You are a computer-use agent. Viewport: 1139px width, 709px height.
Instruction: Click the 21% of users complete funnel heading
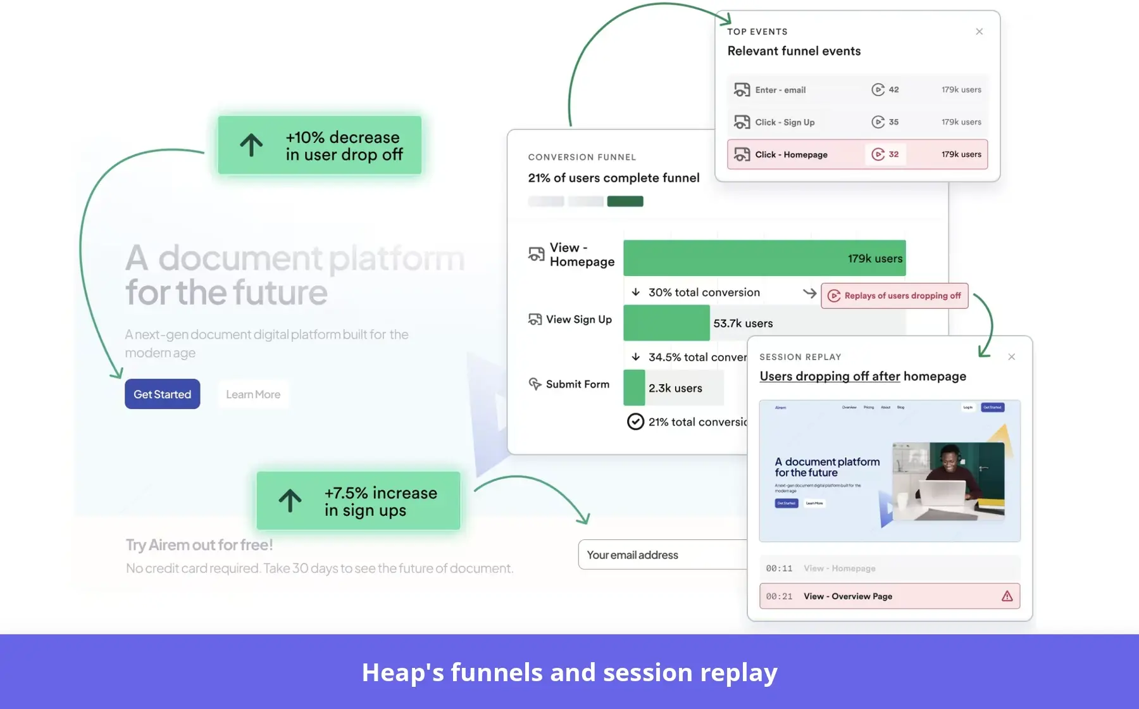tap(614, 178)
